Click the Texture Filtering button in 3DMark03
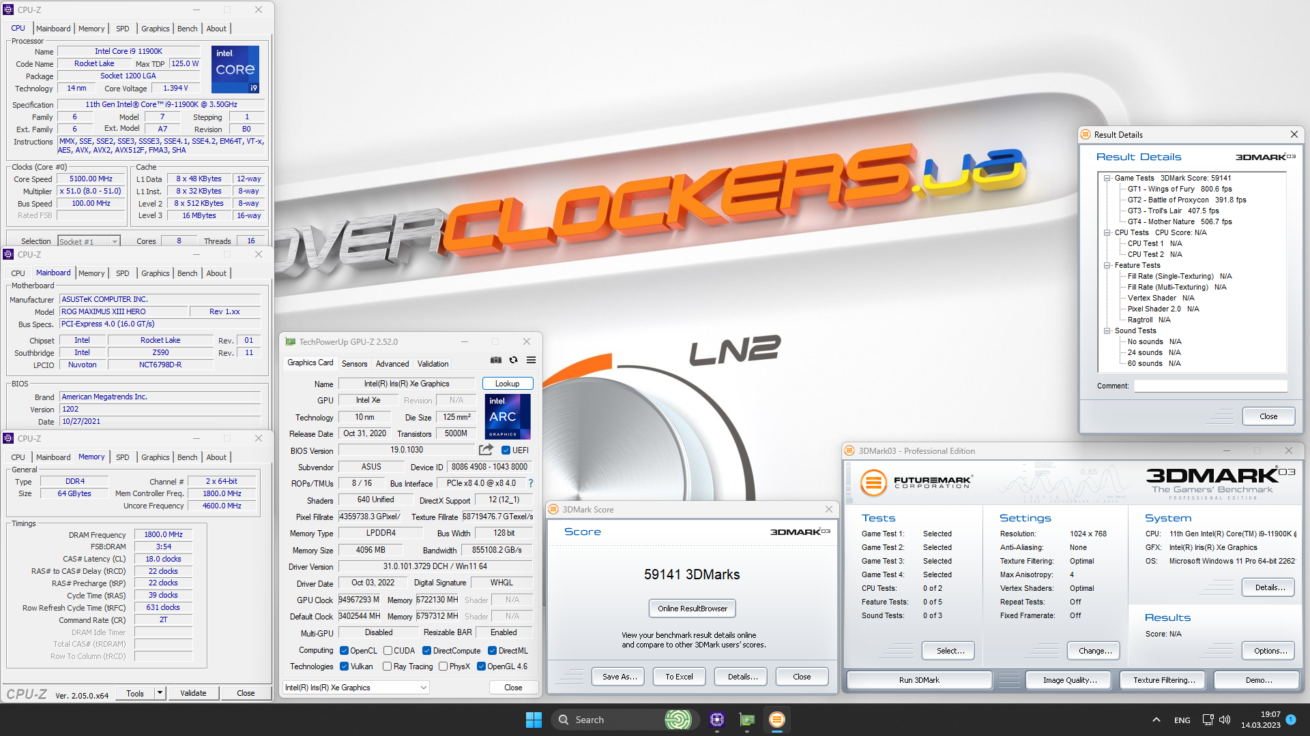1310x736 pixels. 1164,680
